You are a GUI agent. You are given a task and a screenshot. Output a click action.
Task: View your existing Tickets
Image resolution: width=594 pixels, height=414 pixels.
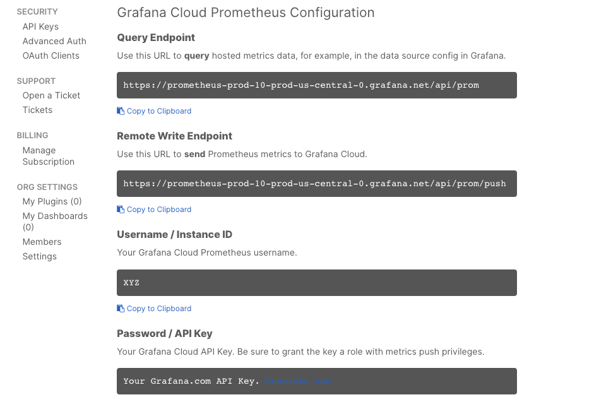(x=37, y=110)
